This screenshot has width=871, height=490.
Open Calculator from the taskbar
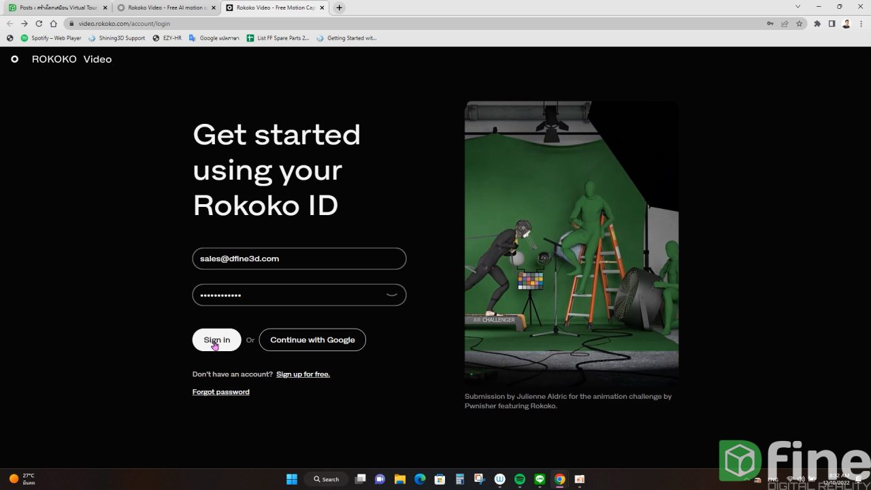459,479
